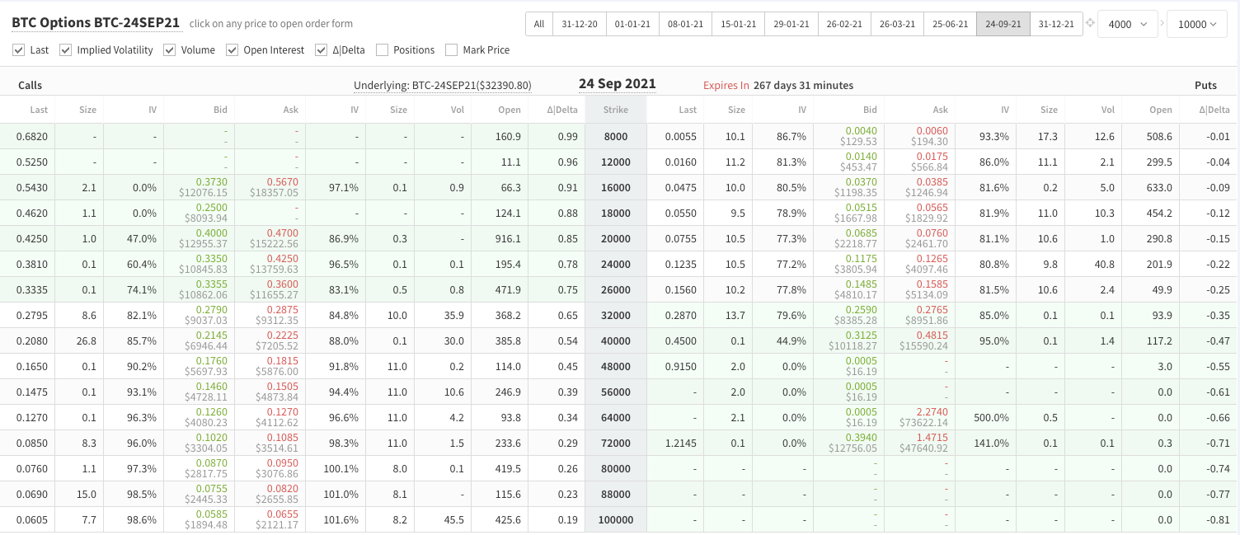Screen dimensions: 1240x535
Task: Click the Underlying BTC-24SEP21 link
Action: tap(443, 85)
